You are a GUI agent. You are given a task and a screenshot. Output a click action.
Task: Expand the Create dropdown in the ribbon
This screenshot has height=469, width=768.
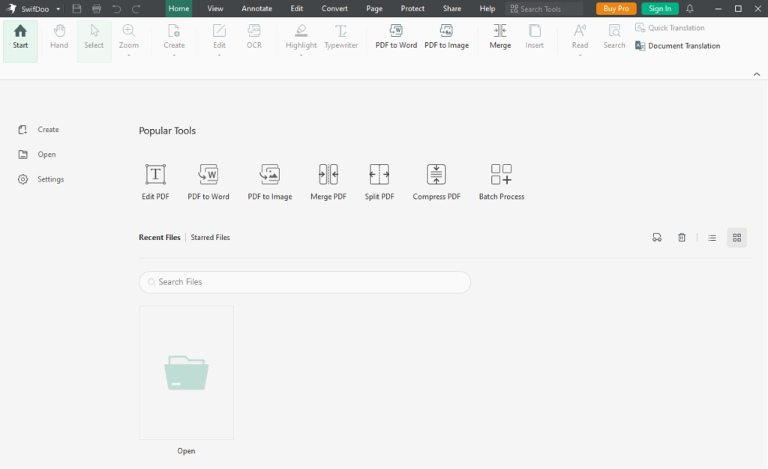coord(174,55)
